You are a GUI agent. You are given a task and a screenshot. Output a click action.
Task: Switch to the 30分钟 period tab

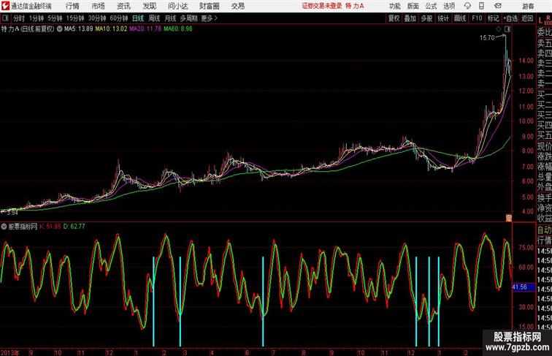(x=97, y=18)
